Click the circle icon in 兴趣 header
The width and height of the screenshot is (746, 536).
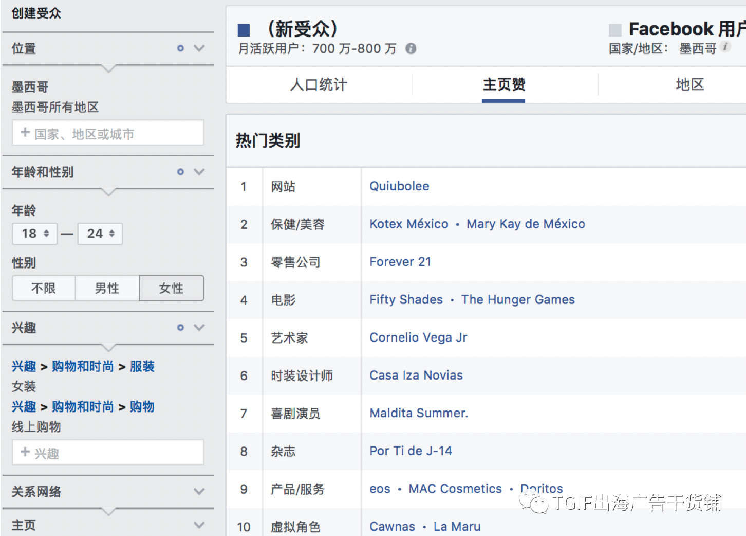180,328
